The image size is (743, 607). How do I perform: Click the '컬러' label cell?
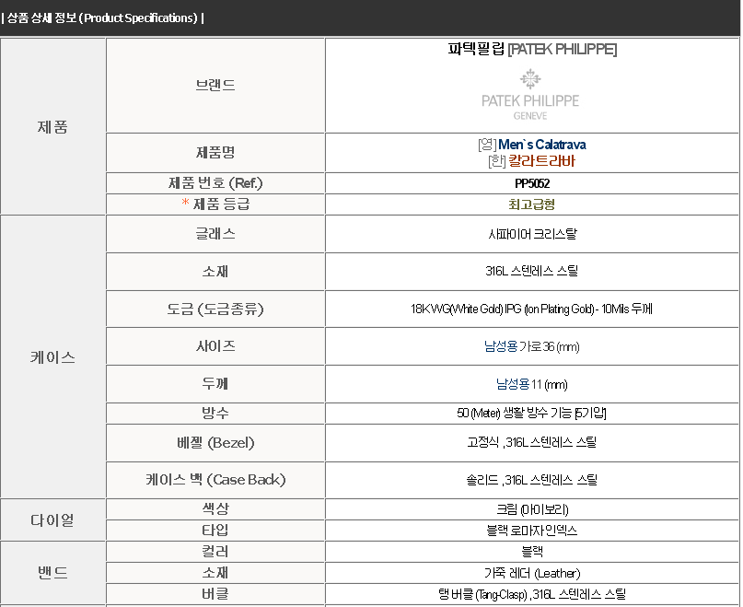(x=215, y=552)
